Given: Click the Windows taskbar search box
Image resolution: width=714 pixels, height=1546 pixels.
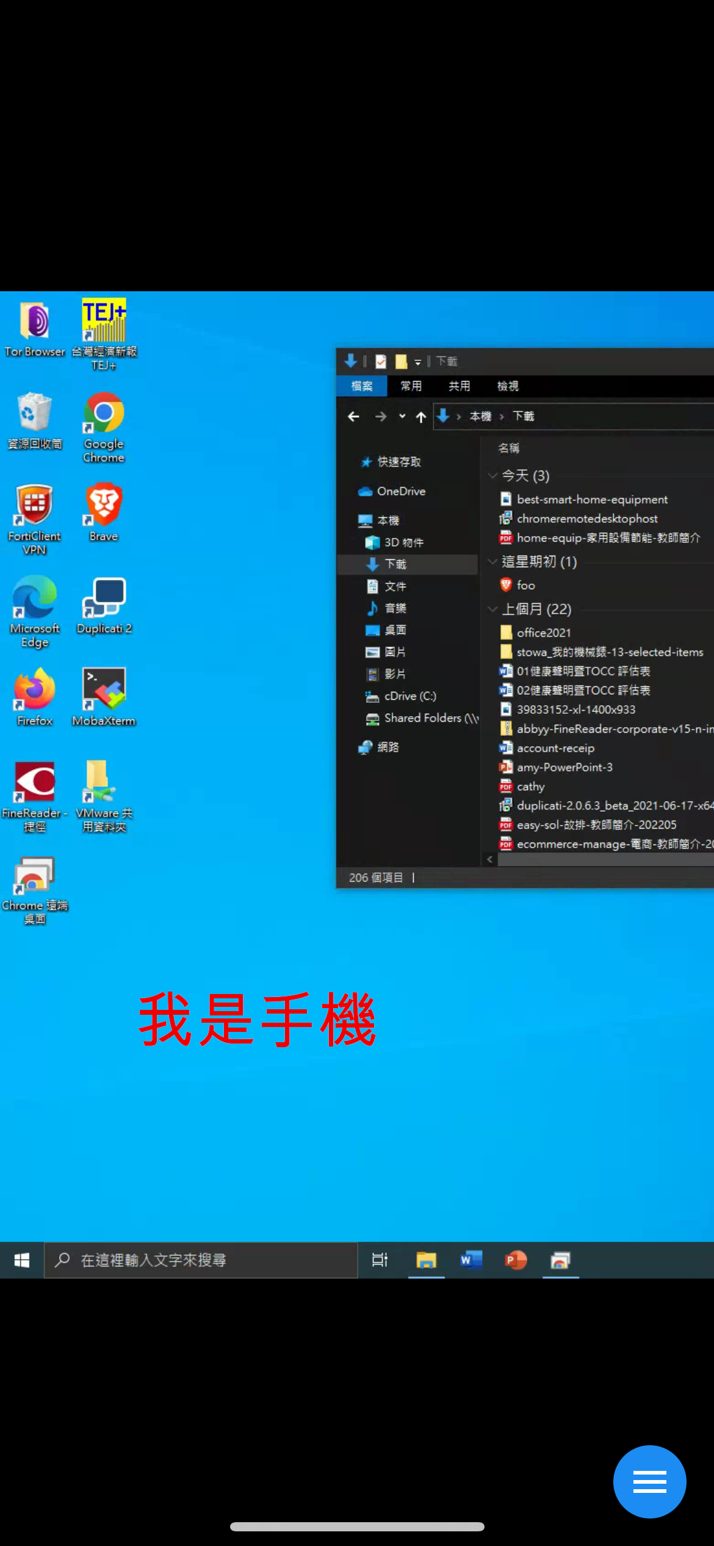Looking at the screenshot, I should (201, 1260).
